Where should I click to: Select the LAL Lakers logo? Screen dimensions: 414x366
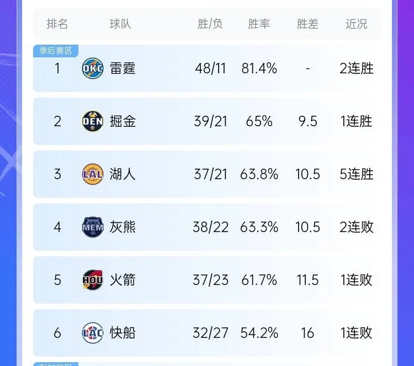93,174
